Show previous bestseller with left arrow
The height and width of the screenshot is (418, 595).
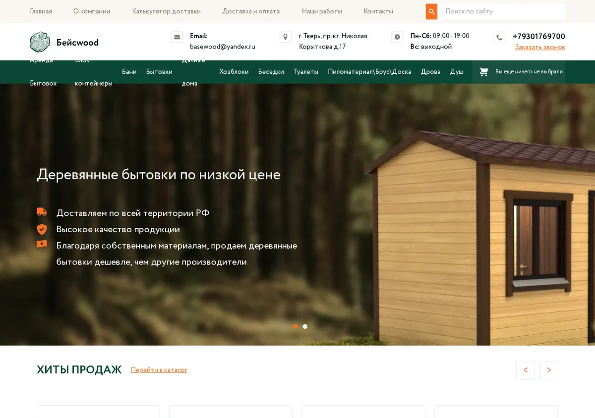tap(526, 370)
